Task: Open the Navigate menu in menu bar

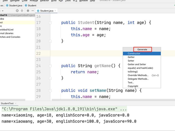Action: (x=15, y=1)
